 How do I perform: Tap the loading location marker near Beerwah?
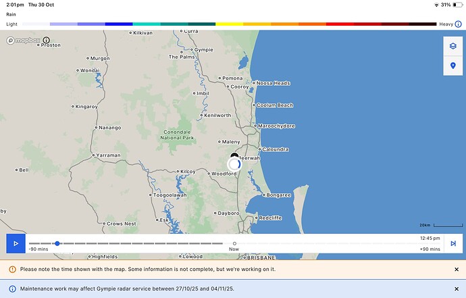234,164
